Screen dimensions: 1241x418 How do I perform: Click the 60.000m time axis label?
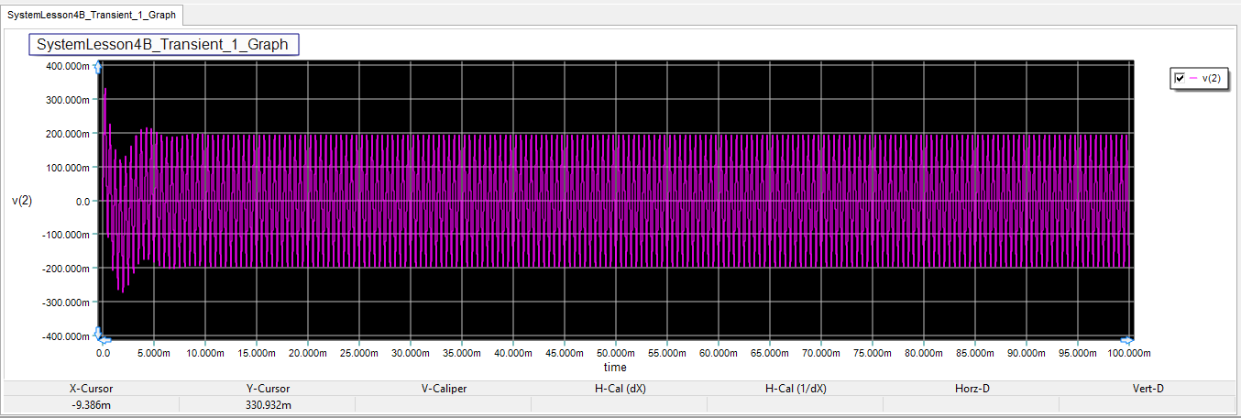pos(718,353)
